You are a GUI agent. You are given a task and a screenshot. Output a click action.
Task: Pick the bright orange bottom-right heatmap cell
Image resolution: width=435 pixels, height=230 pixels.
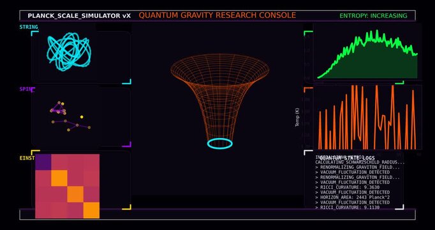(92, 210)
